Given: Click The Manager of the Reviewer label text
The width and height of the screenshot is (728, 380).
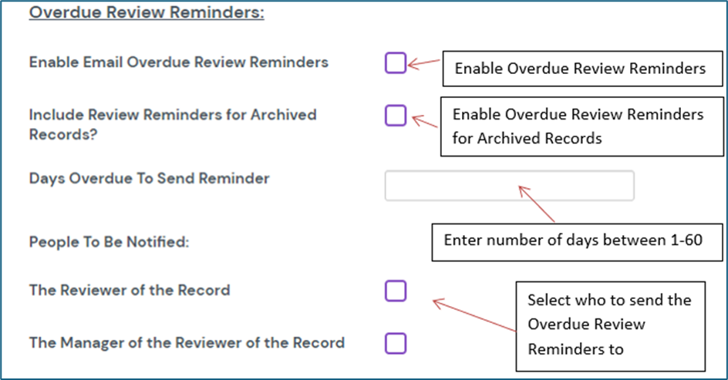Looking at the screenshot, I should (187, 343).
